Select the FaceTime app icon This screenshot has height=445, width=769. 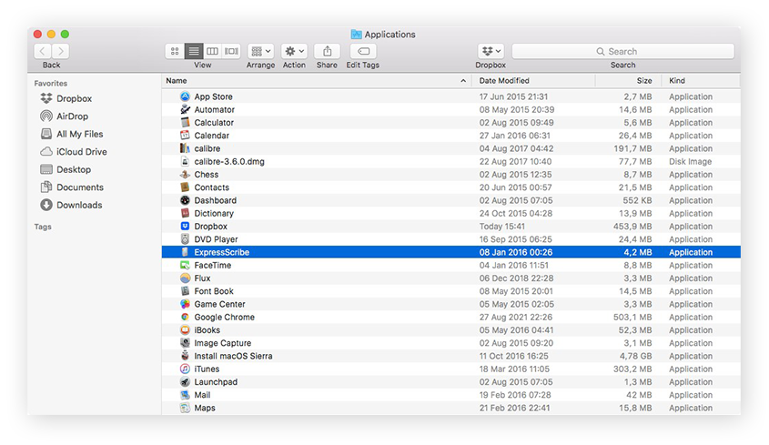coord(185,265)
